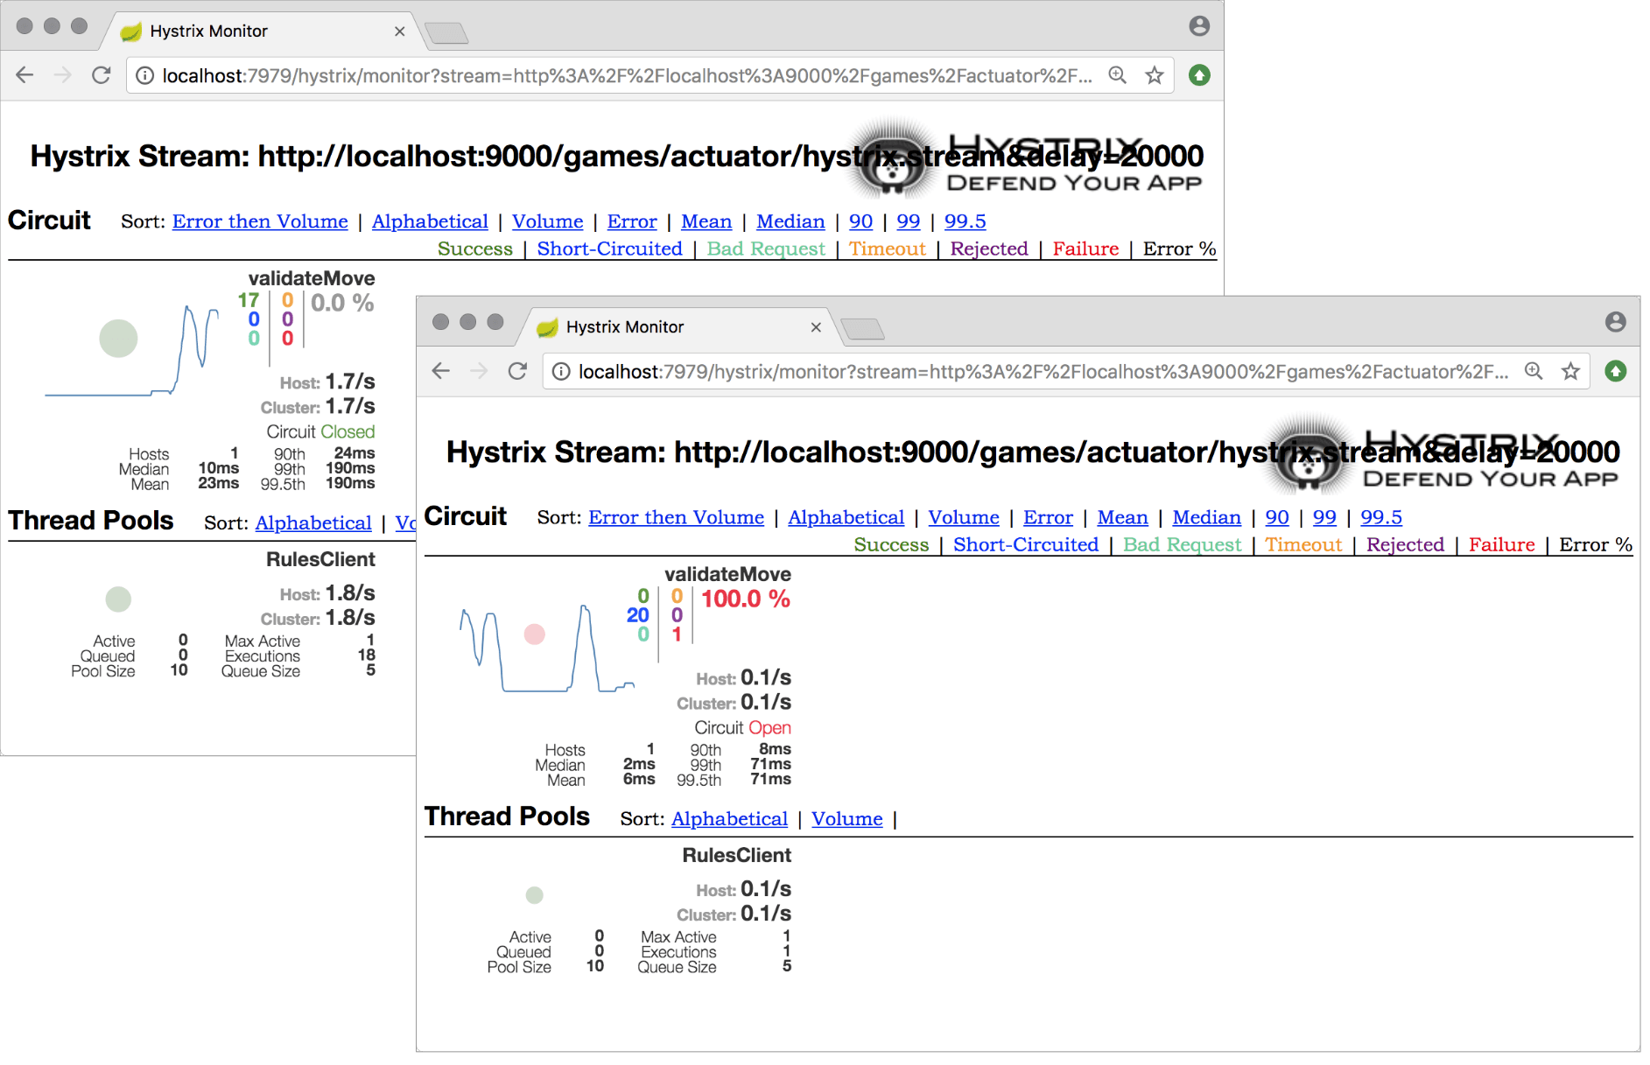The image size is (1650, 1065).
Task: Reload the page in the front browser window
Action: click(x=517, y=371)
